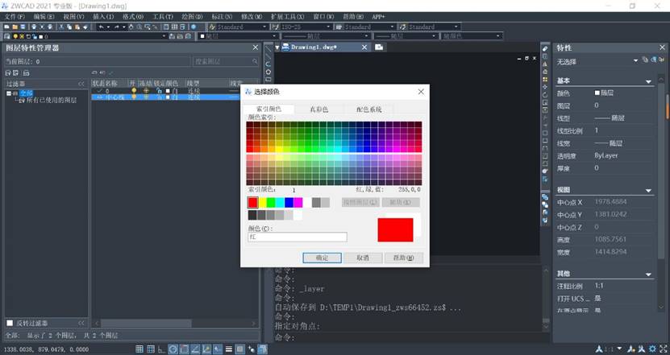The height and width of the screenshot is (355, 670).
Task: Toggle the 中心线 layer on/off bulb
Action: click(135, 97)
